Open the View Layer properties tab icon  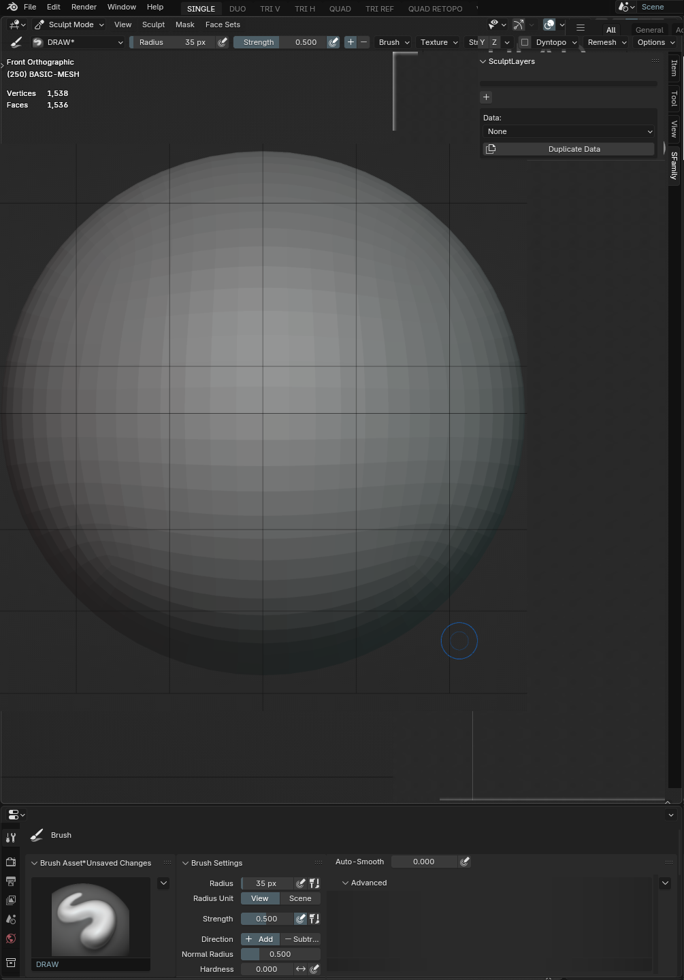(x=11, y=900)
